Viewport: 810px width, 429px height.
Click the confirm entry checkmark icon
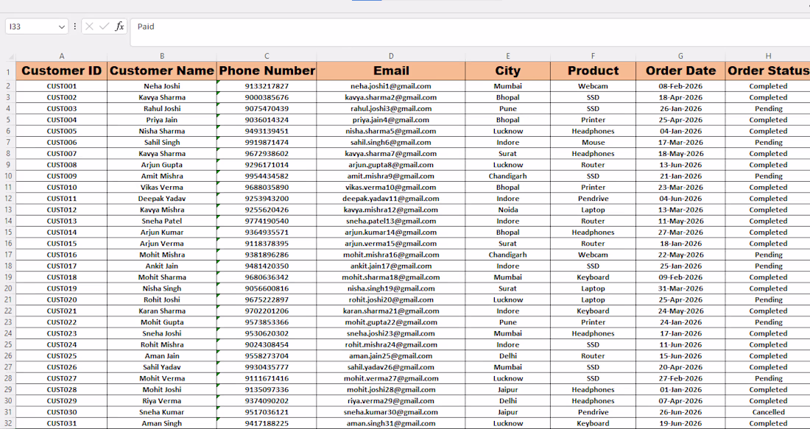point(104,26)
